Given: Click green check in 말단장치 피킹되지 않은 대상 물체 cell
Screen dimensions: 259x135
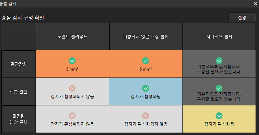Looking at the screenshot, I should [x=146, y=61].
